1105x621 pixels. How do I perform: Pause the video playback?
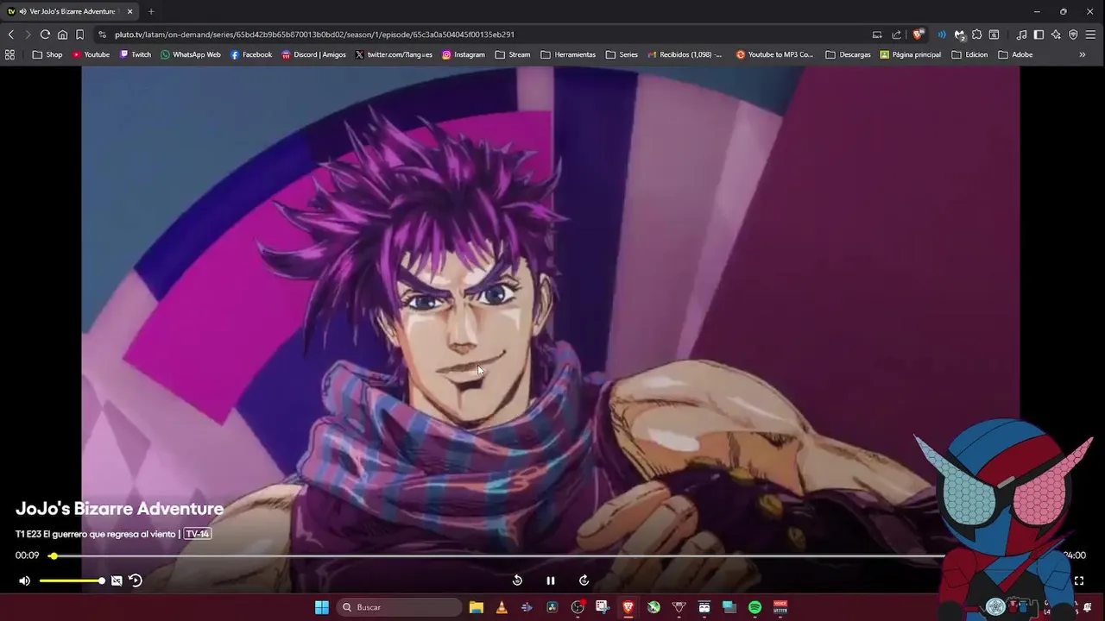[551, 580]
